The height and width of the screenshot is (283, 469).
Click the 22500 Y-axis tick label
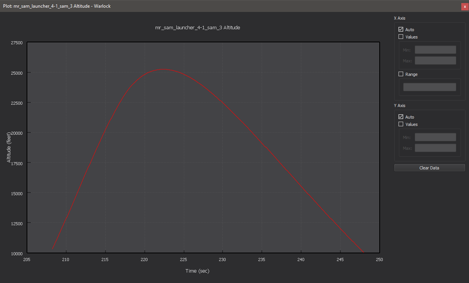tap(16, 103)
